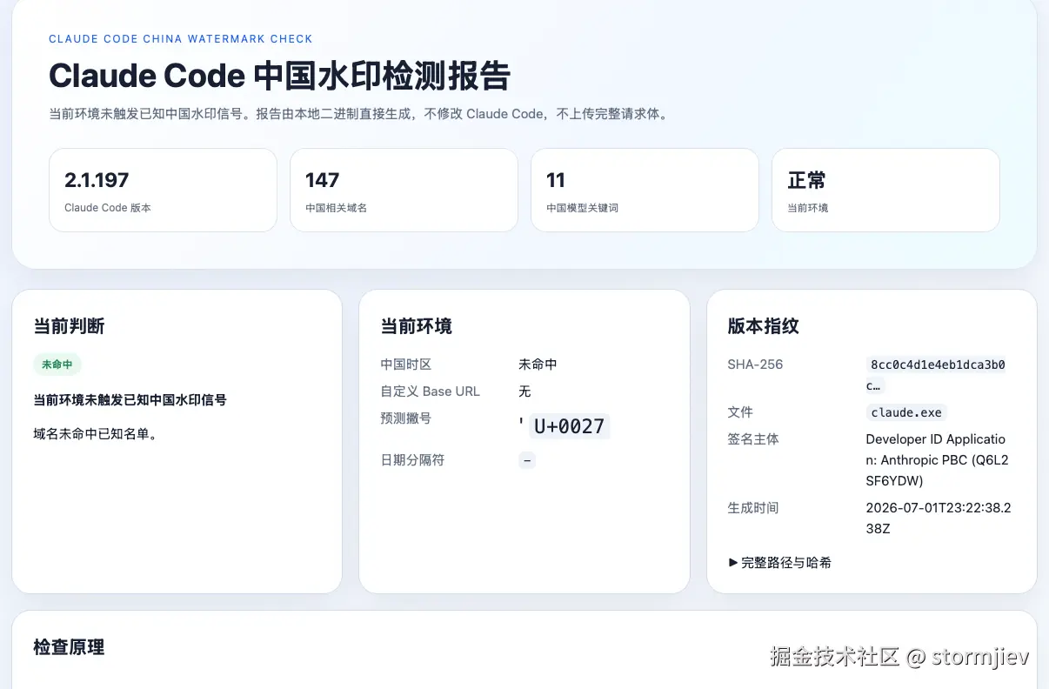Click the bold text 当前环境未触发已知中国水印信号

point(130,400)
